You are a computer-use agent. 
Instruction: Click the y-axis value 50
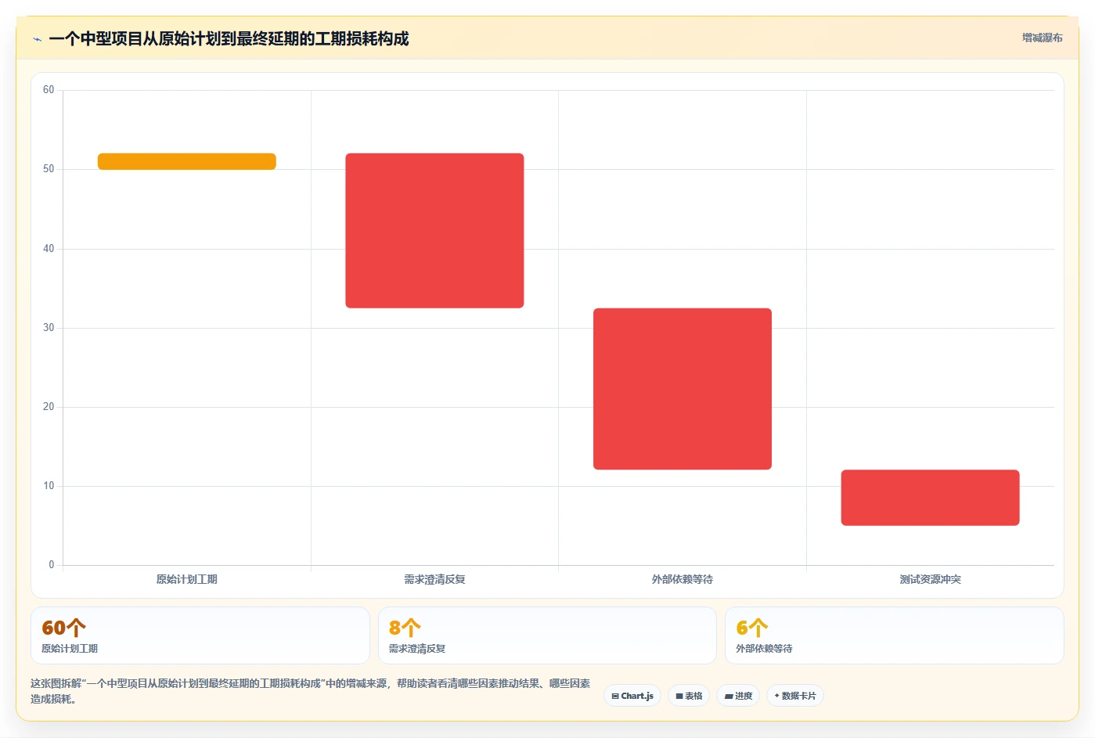tap(49, 169)
